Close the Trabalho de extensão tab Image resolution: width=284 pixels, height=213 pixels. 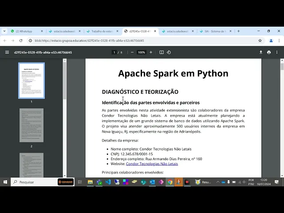(117, 31)
